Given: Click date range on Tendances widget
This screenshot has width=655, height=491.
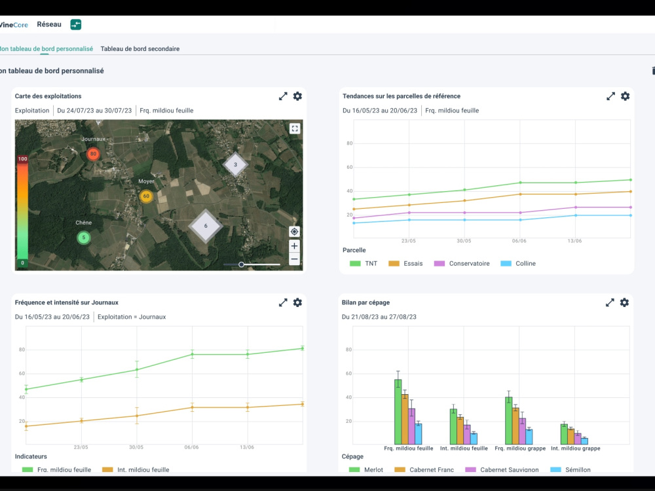Looking at the screenshot, I should tap(380, 111).
